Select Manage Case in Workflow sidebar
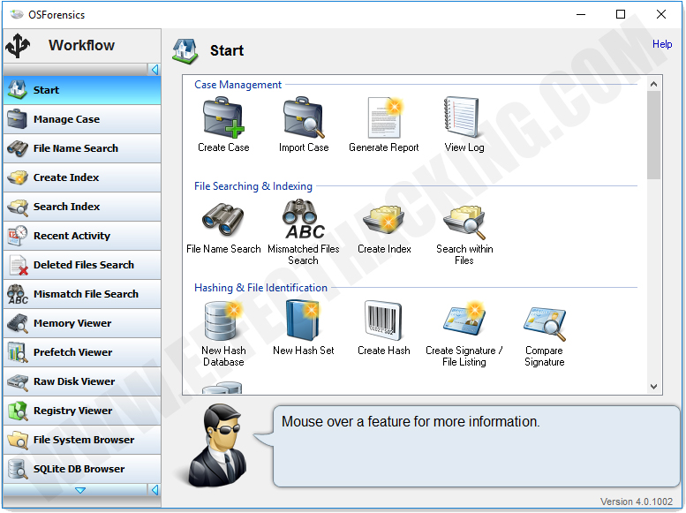The width and height of the screenshot is (686, 513). (82, 119)
